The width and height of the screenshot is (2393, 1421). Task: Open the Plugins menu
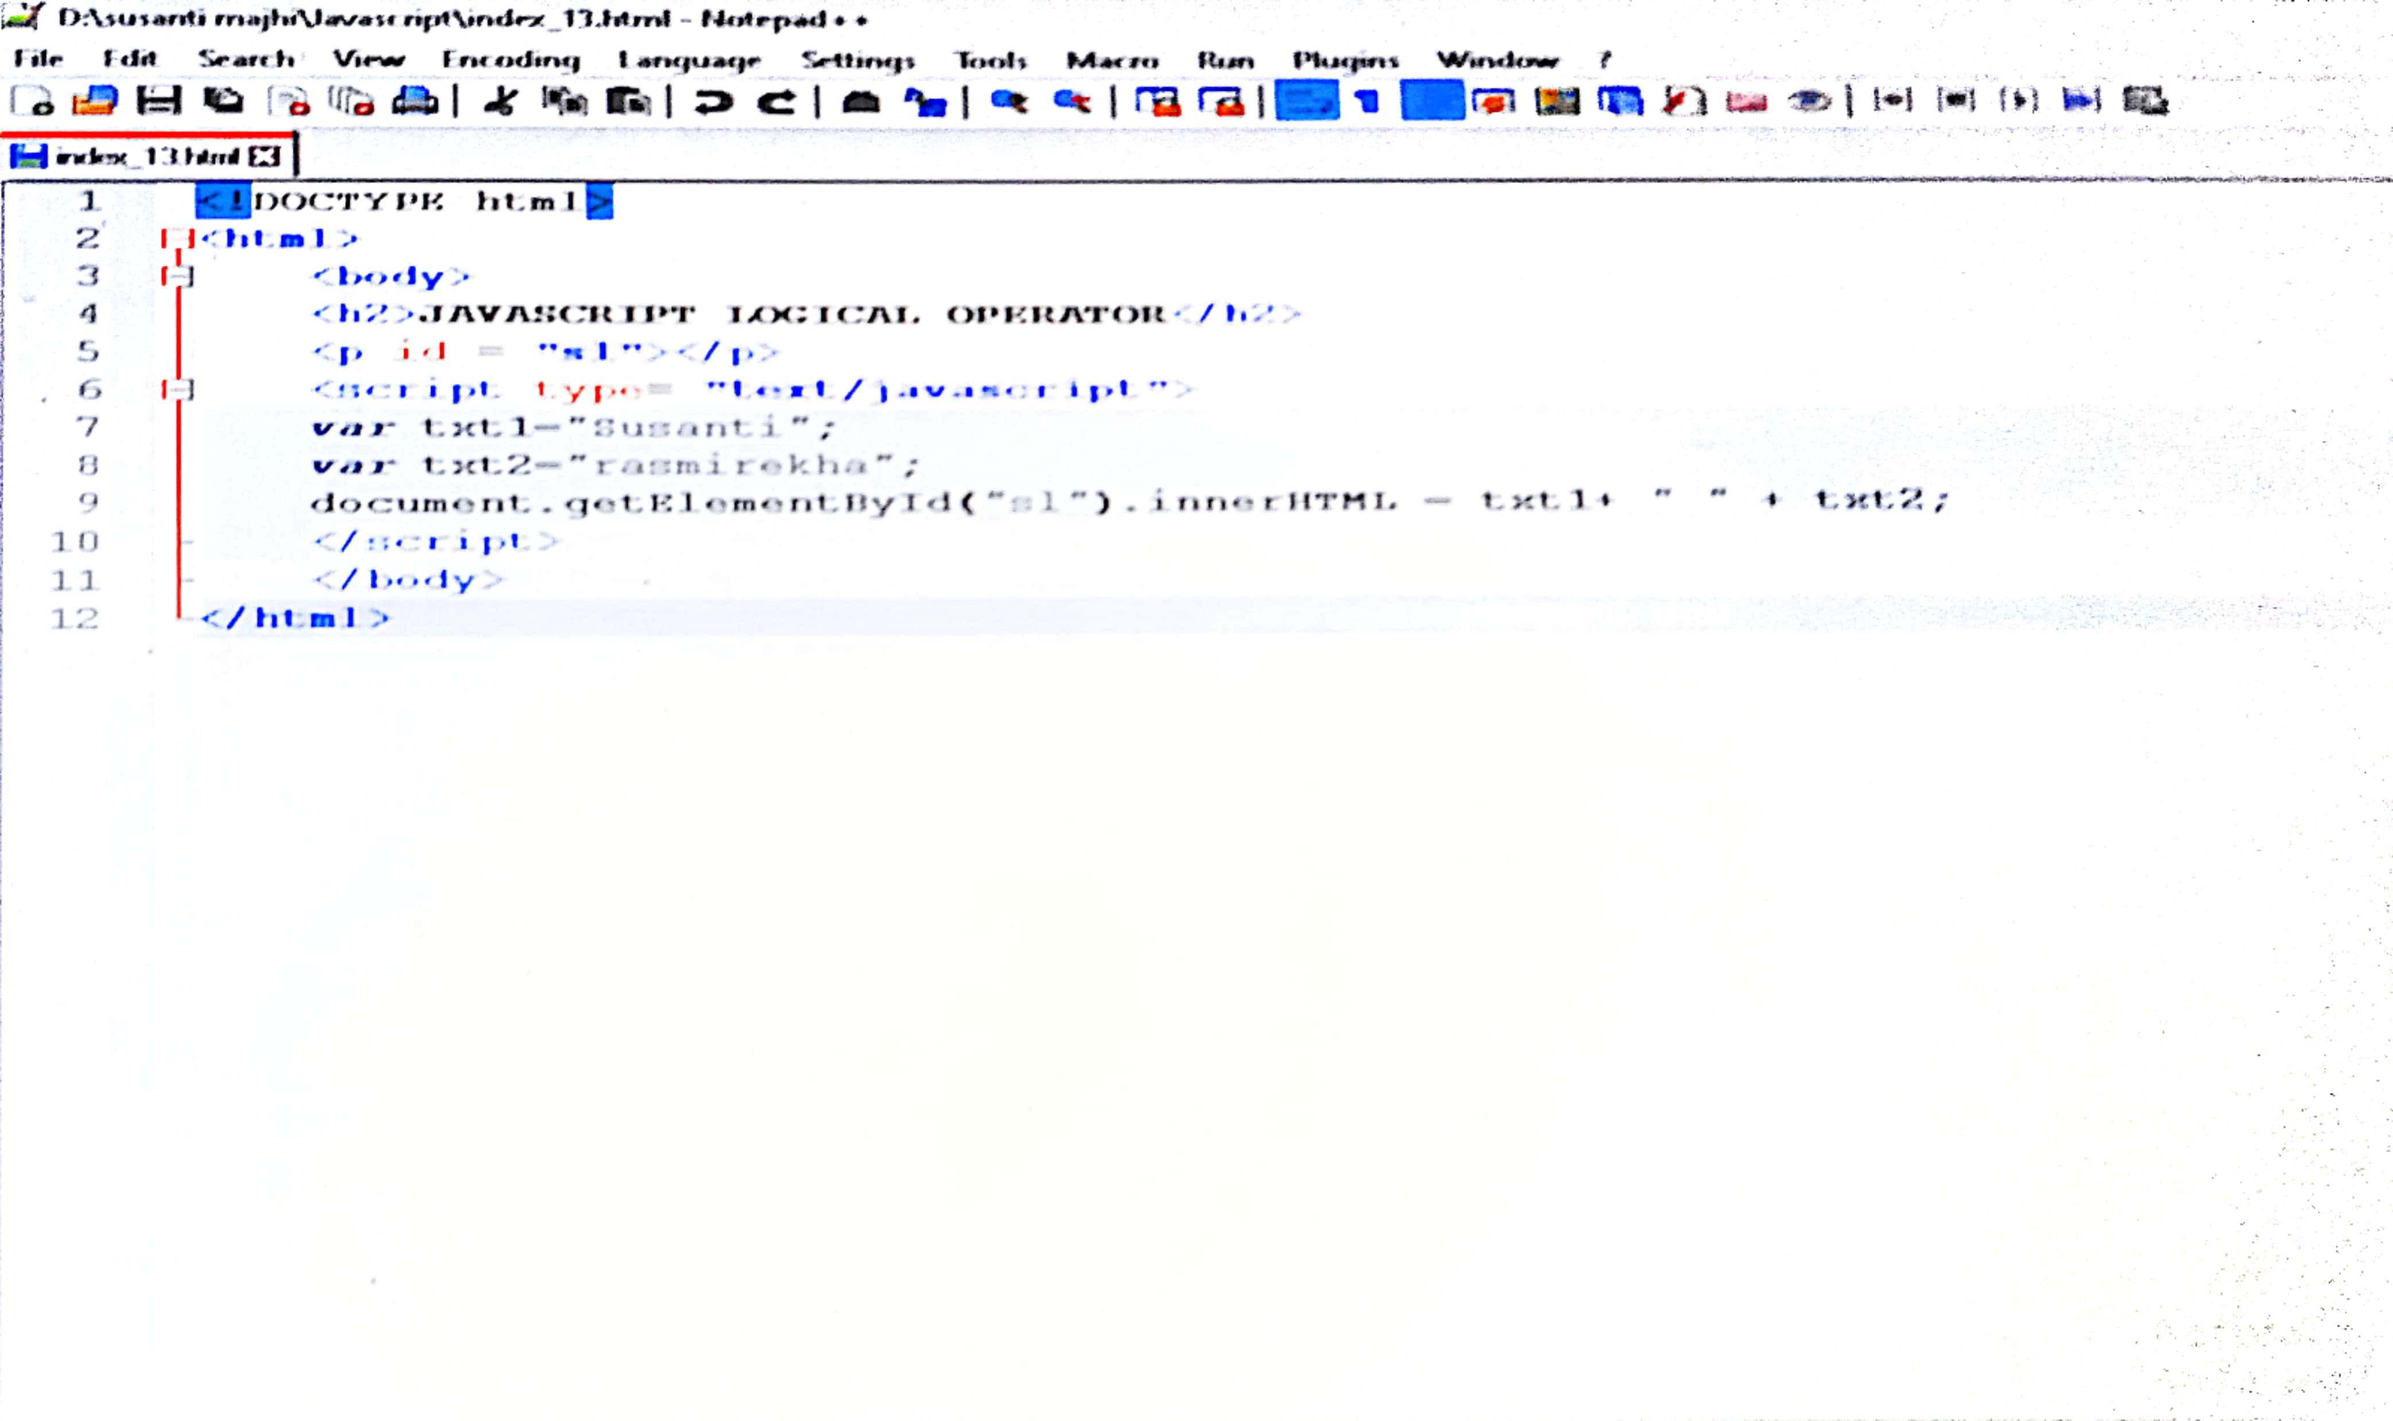click(x=1345, y=59)
